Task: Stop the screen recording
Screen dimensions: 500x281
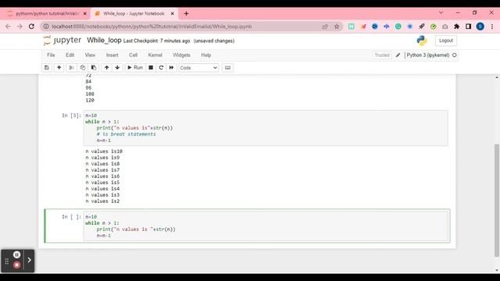Action: 17,265
